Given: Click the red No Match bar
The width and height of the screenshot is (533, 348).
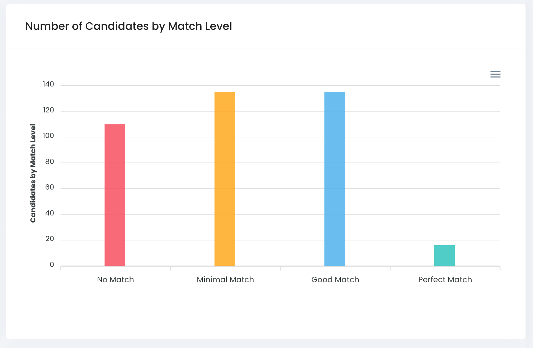Looking at the screenshot, I should pyautogui.click(x=115, y=195).
